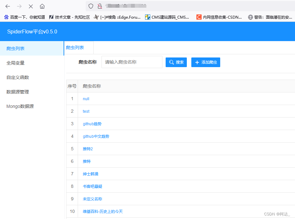Open the test spider

tap(86, 111)
